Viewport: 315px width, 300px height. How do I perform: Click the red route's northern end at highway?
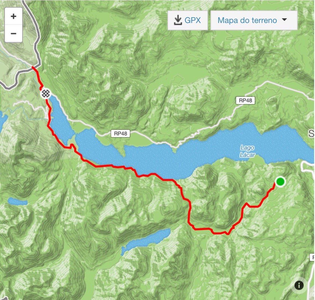[x=33, y=67]
